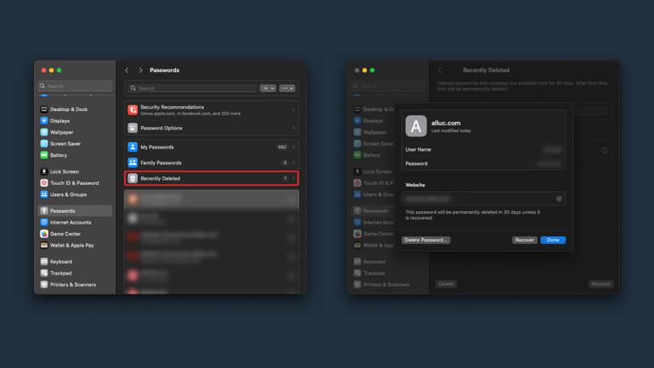Click Delete Password… button in dialog
The image size is (654, 368).
point(426,240)
